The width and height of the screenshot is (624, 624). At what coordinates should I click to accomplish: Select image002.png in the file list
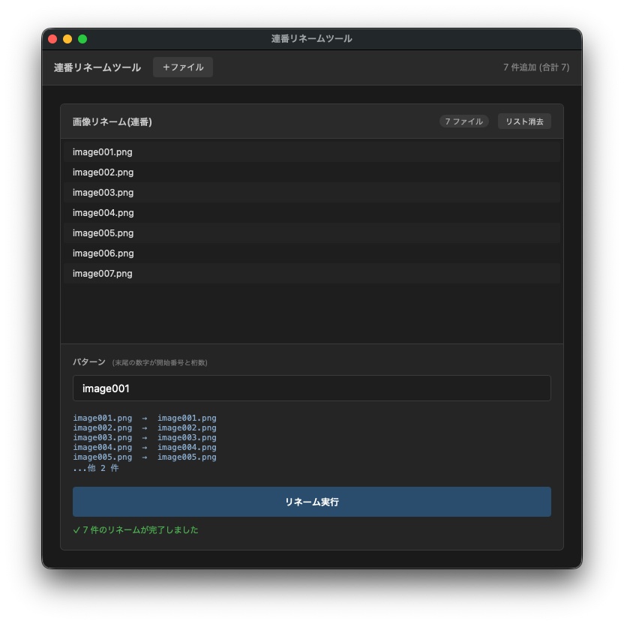click(311, 172)
